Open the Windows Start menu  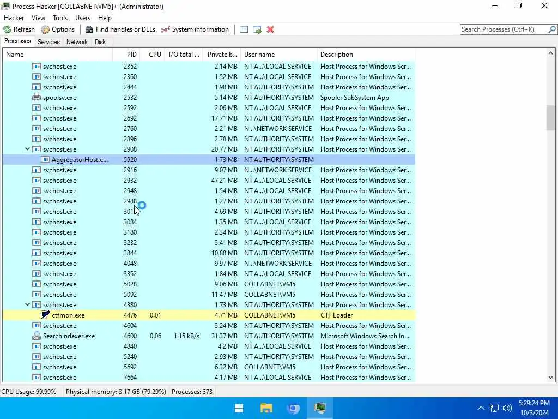pyautogui.click(x=239, y=408)
